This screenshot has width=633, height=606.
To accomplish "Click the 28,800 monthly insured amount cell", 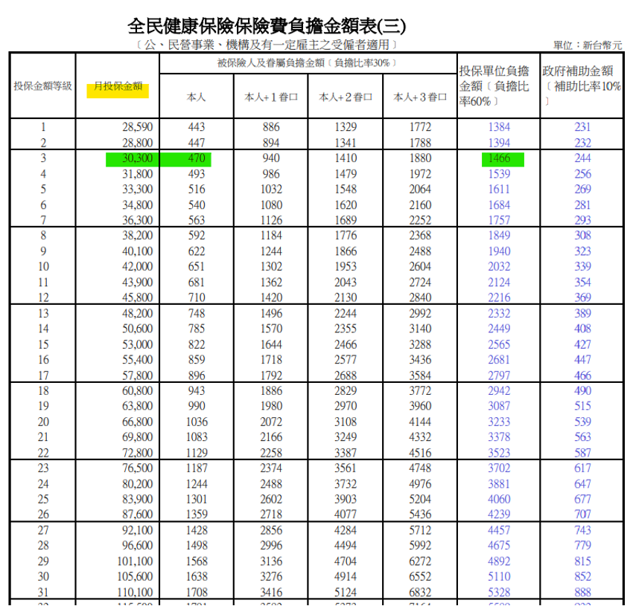I will tap(137, 143).
